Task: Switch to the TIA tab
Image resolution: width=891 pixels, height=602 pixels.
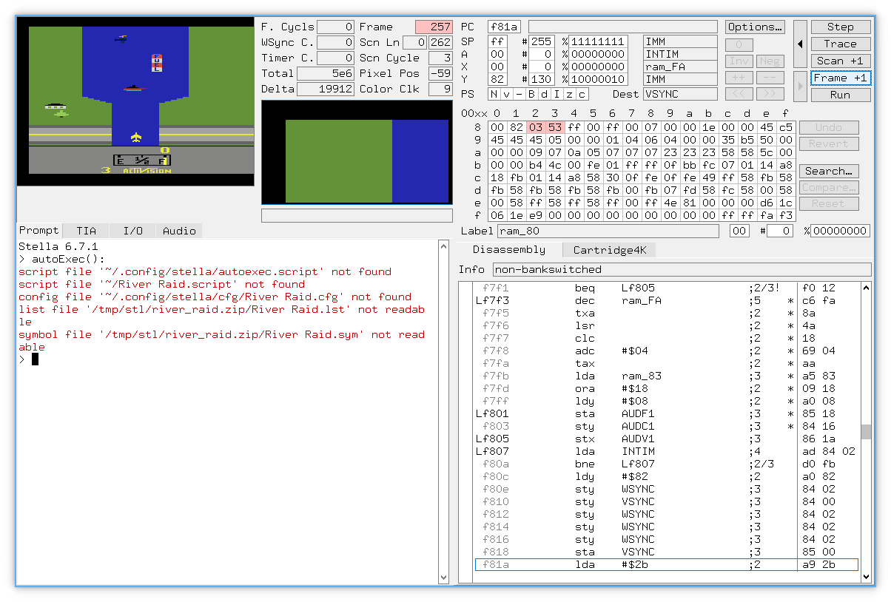Action: coord(86,231)
